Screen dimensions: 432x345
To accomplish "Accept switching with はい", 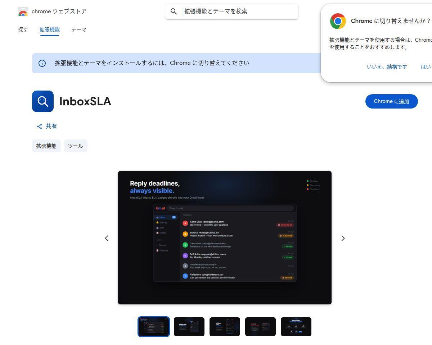I will coord(426,67).
